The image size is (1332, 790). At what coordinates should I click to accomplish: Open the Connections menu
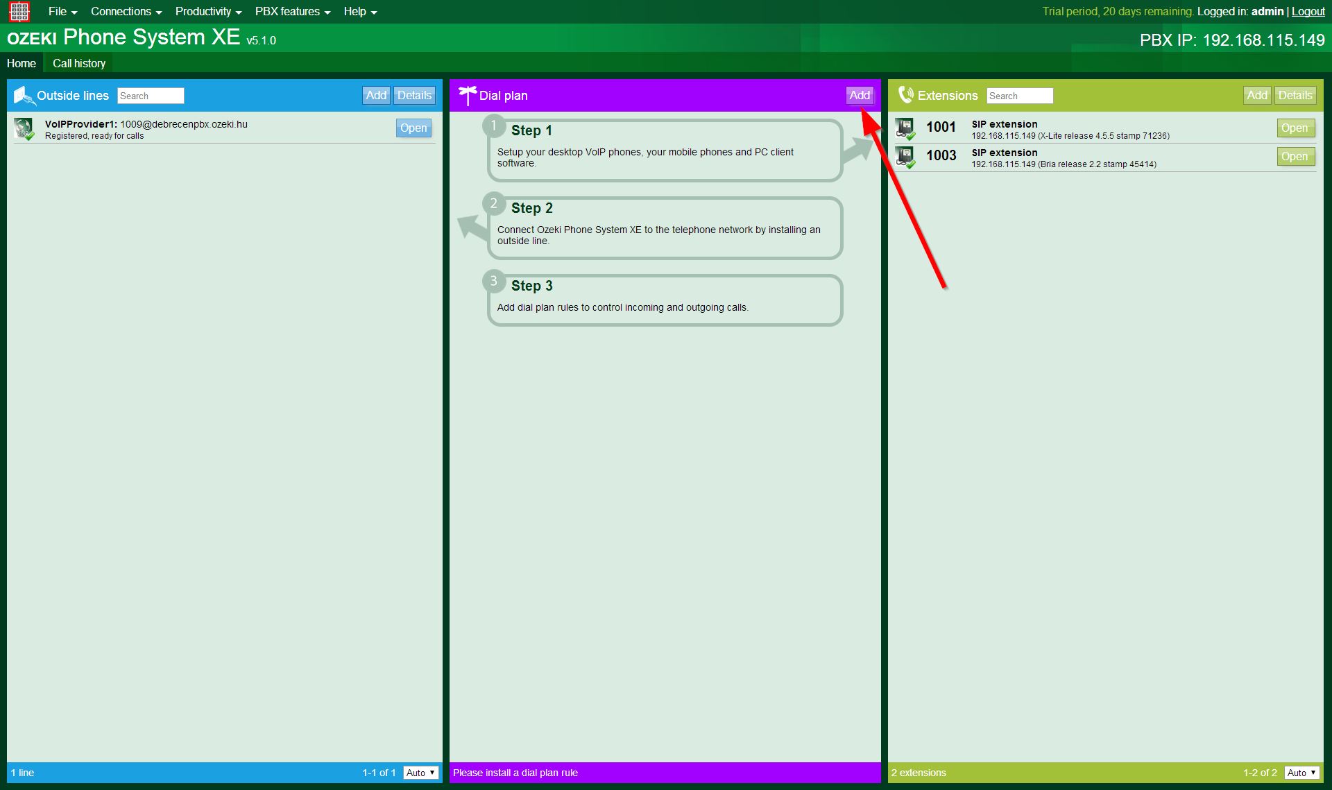(x=122, y=11)
